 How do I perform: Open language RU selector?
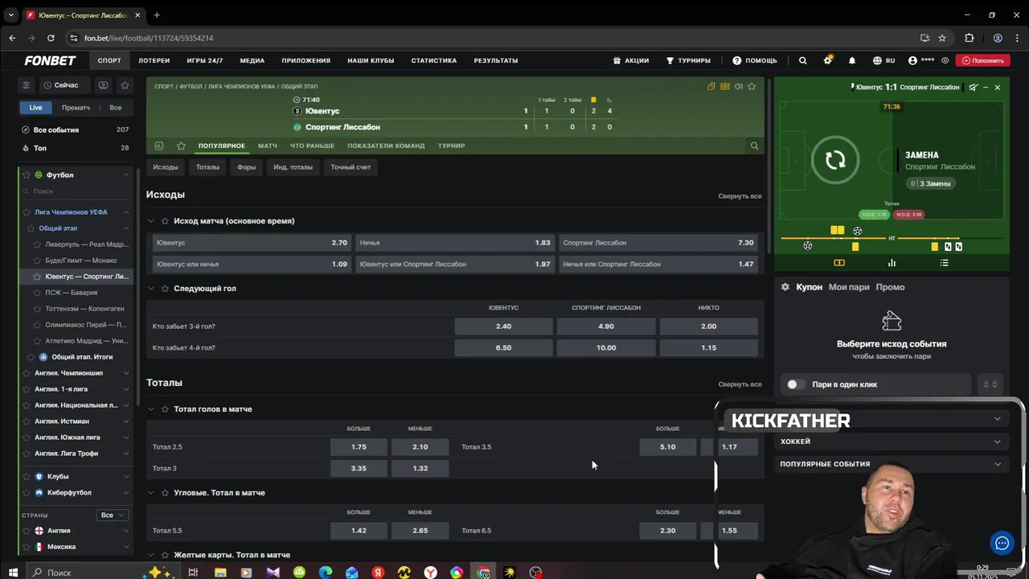pos(883,60)
